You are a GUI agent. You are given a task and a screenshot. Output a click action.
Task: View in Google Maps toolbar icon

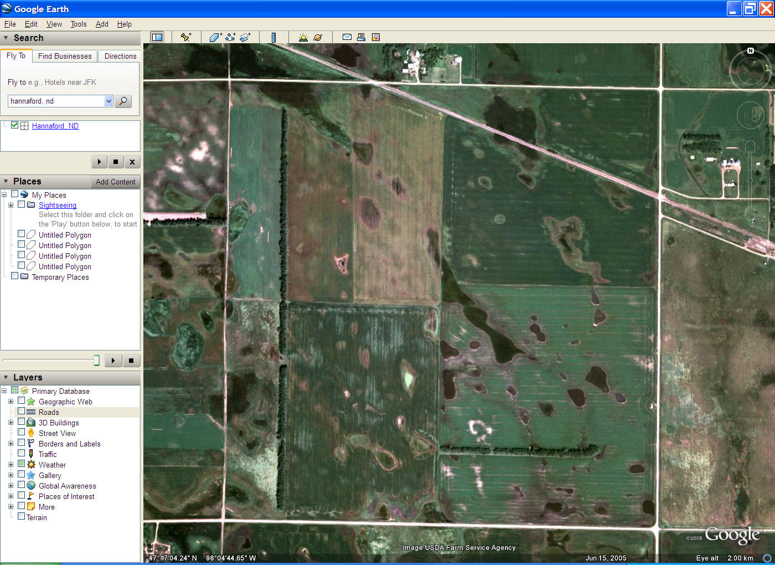[x=376, y=37]
